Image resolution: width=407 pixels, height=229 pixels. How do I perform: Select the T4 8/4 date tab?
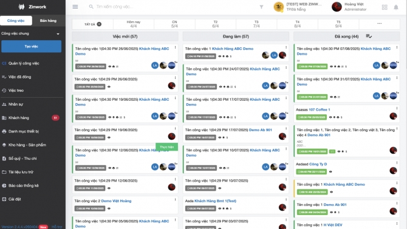pos(298,24)
